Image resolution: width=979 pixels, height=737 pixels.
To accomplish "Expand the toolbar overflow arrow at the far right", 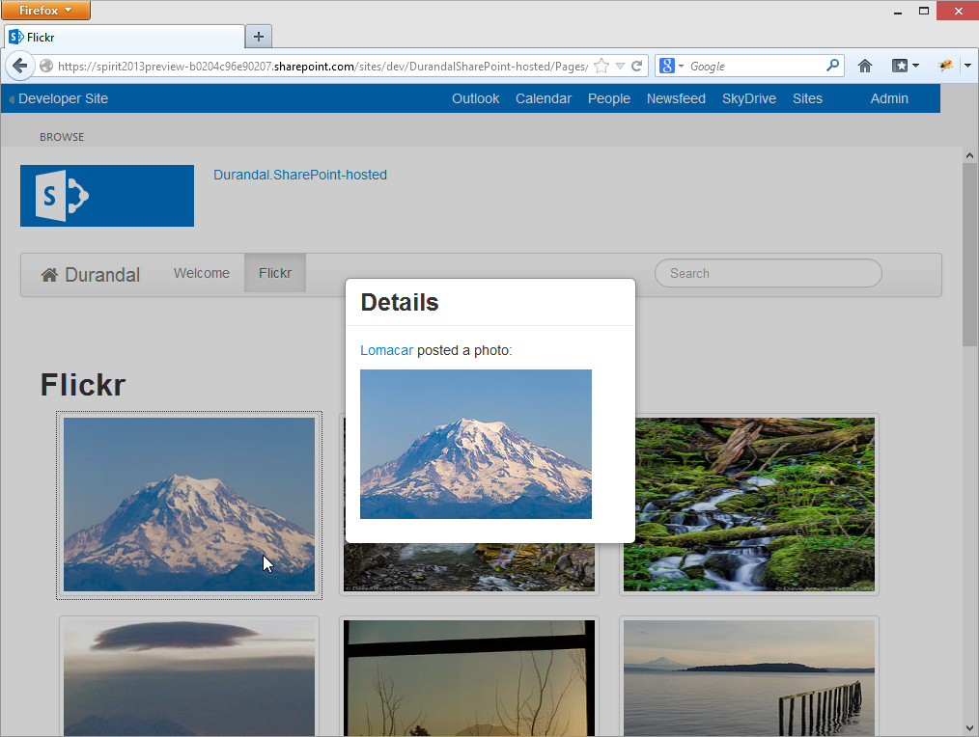I will [x=967, y=66].
